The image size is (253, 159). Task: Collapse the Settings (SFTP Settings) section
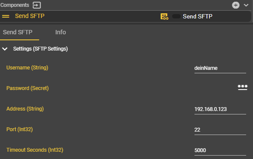(x=5, y=49)
